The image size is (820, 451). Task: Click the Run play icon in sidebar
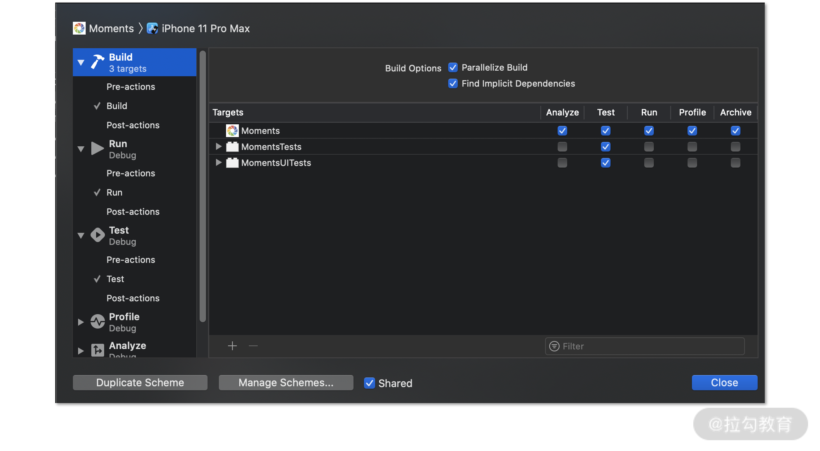[x=97, y=148]
